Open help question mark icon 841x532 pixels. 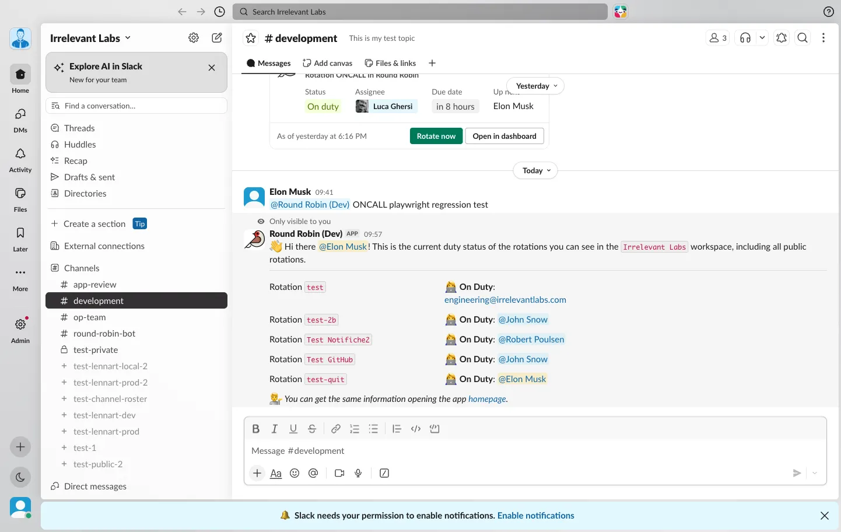click(x=828, y=12)
